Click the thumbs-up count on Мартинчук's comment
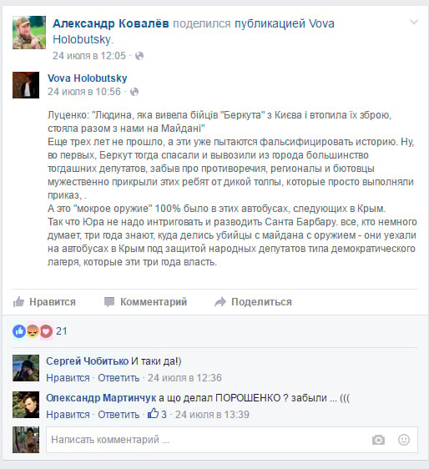The width and height of the screenshot is (429, 469). pos(157,414)
